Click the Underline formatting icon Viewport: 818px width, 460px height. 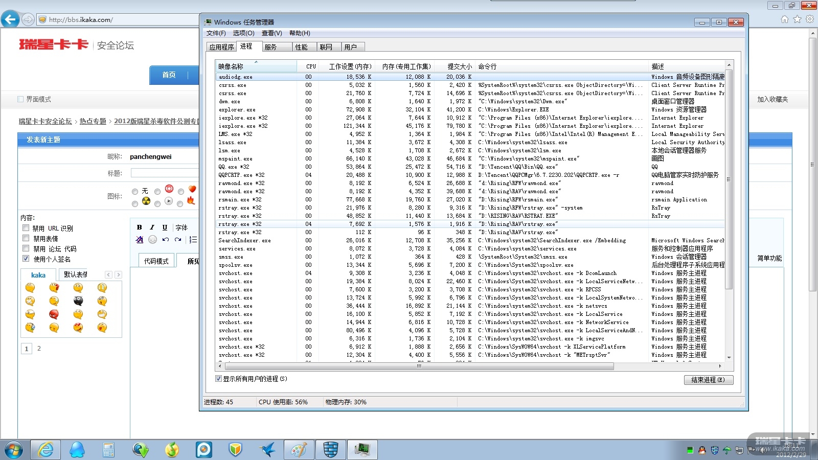pos(165,227)
